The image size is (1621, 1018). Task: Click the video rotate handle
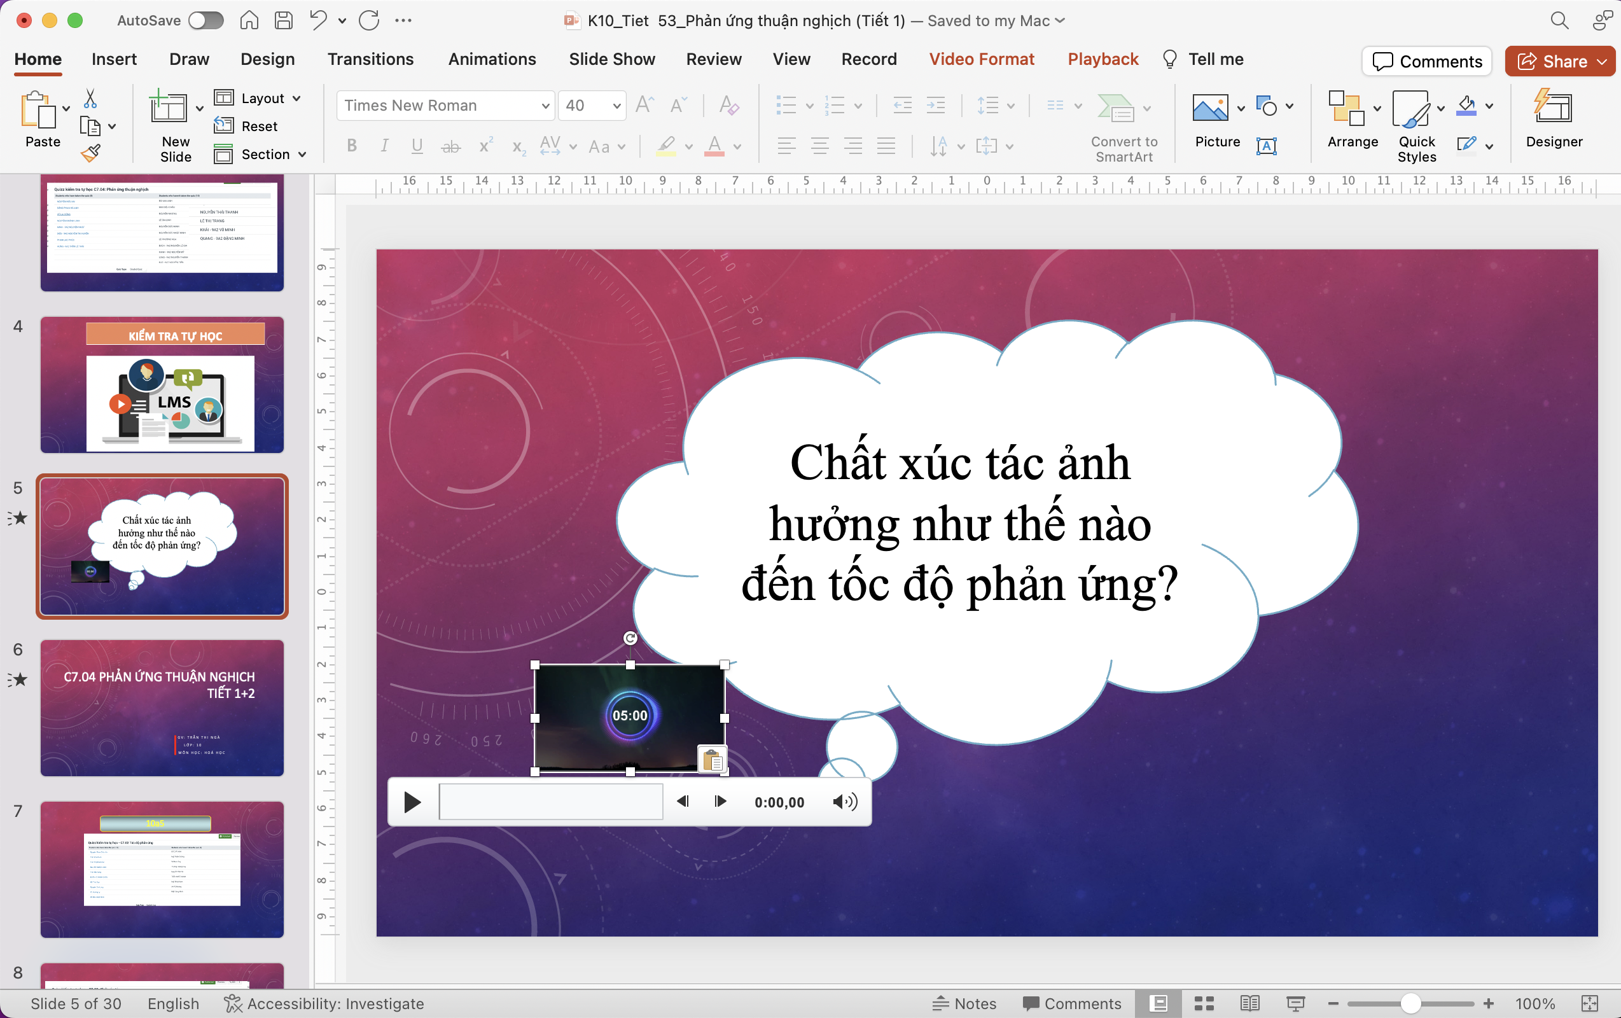coord(630,638)
